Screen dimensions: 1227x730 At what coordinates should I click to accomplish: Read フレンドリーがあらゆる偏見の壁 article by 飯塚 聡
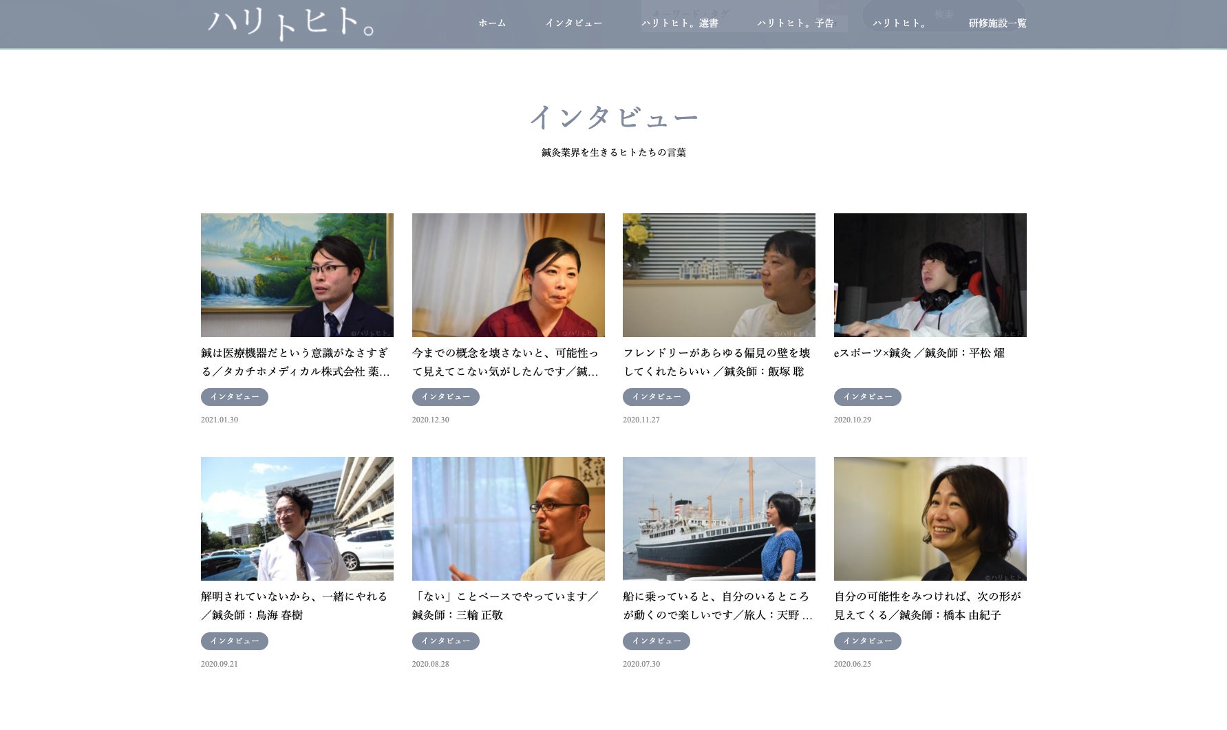tap(716, 362)
